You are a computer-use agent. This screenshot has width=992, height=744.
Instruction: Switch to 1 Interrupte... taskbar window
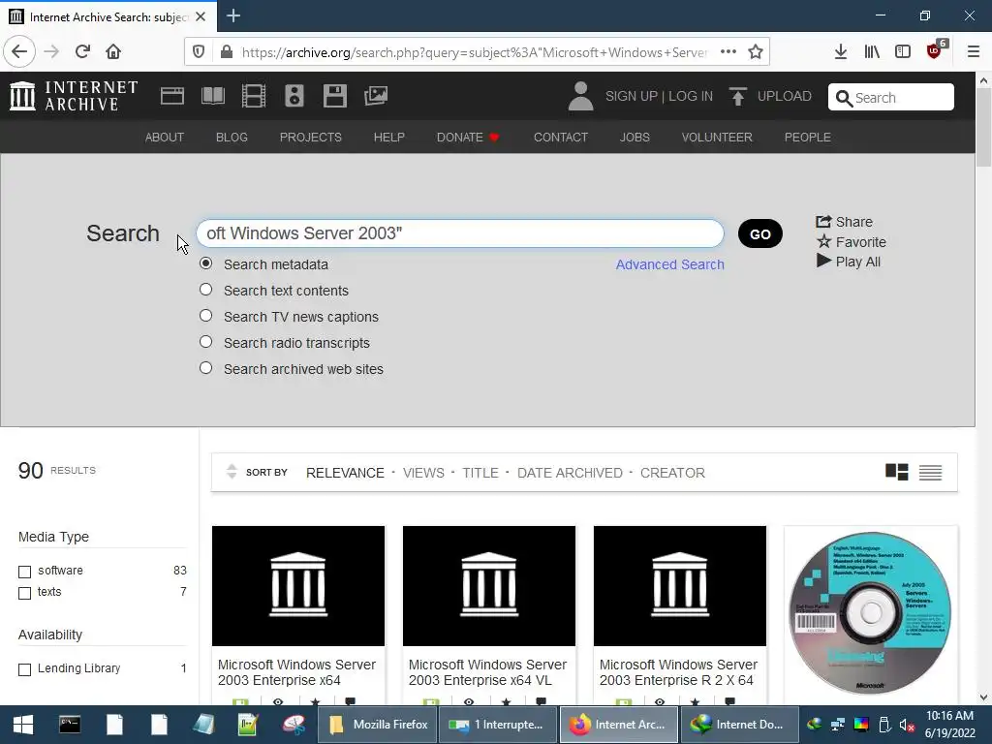coord(497,725)
